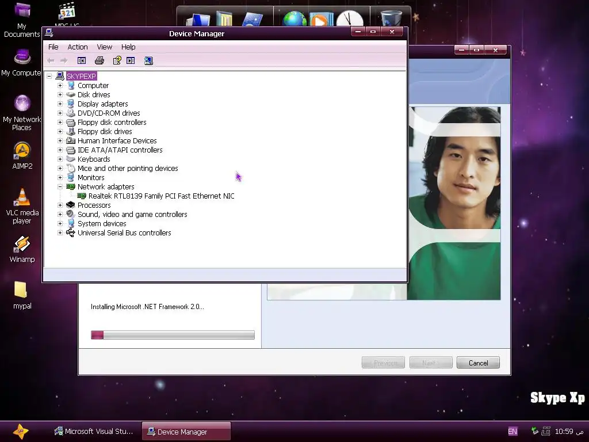Click the DVD/CD-ROM drives disc icon
Viewport: 589px width, 442px height.
coord(71,113)
